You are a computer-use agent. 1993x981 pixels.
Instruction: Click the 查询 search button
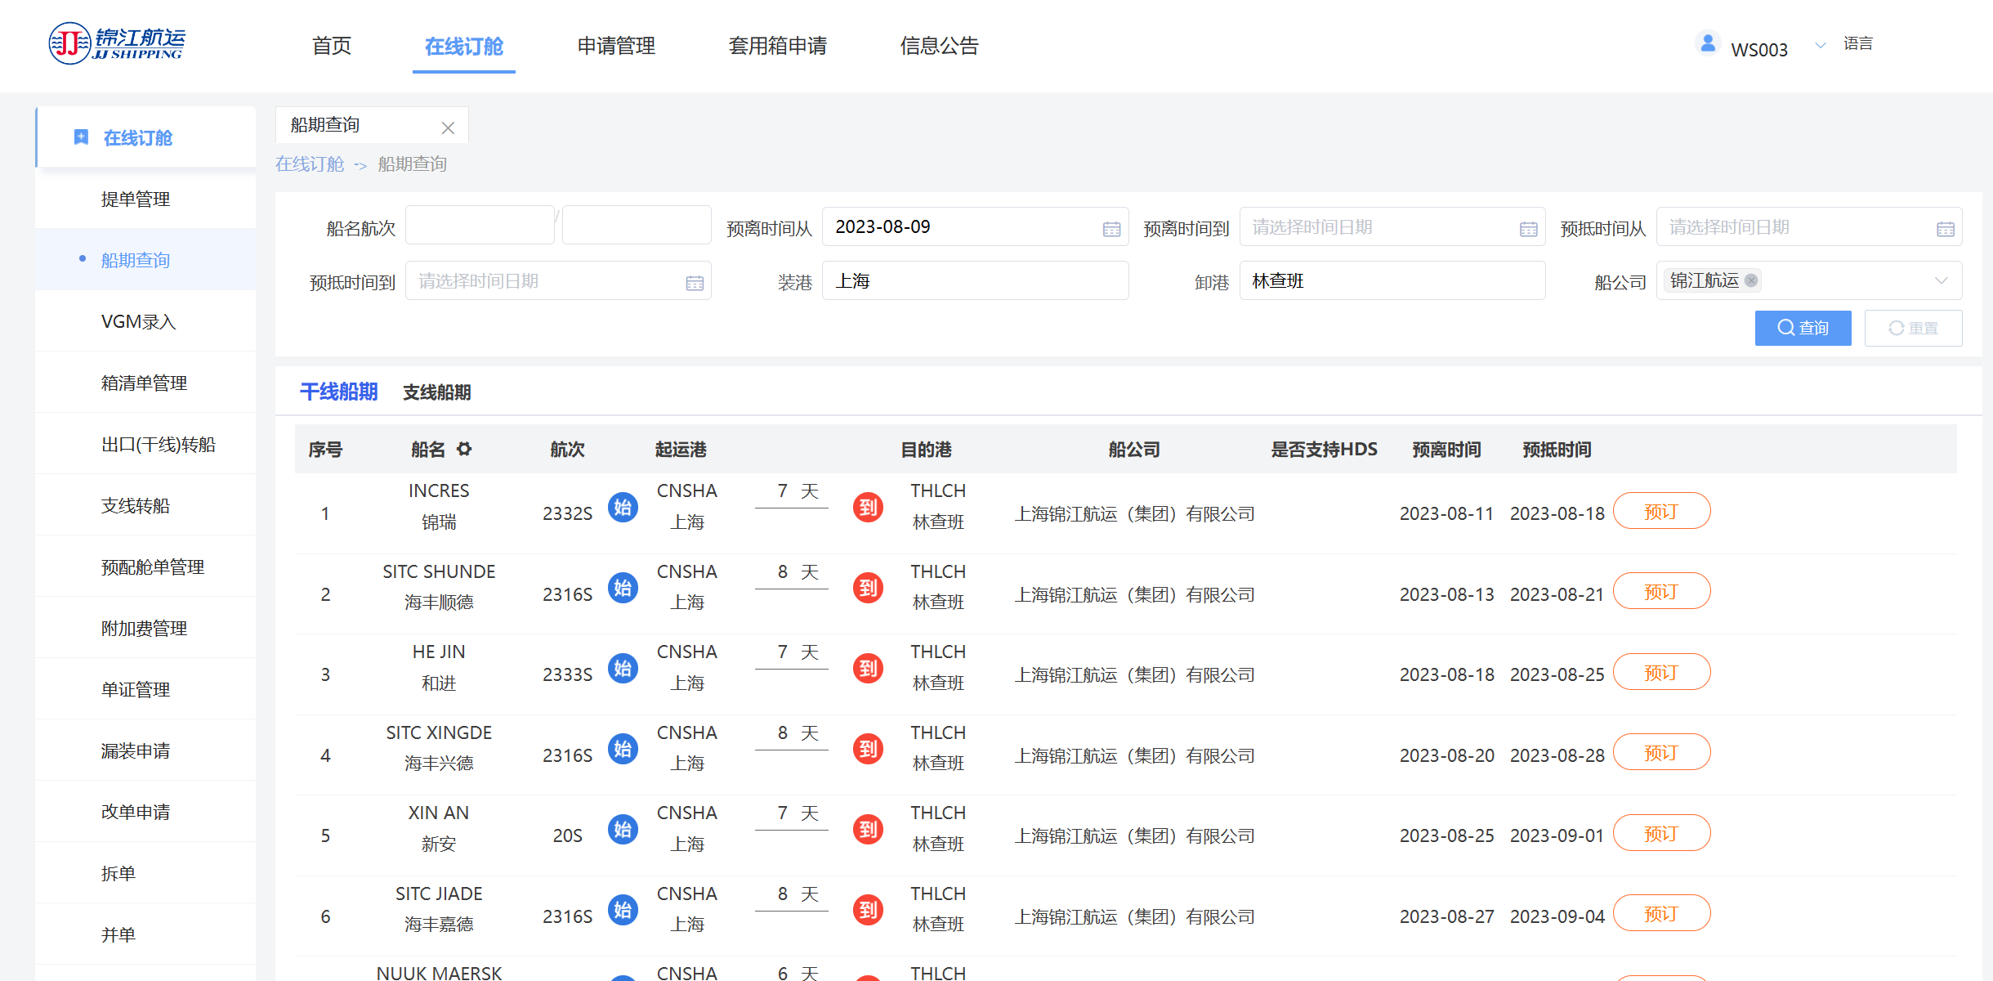click(x=1803, y=328)
